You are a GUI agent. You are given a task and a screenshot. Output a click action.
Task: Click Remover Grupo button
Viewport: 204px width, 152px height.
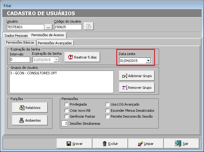click(x=137, y=88)
